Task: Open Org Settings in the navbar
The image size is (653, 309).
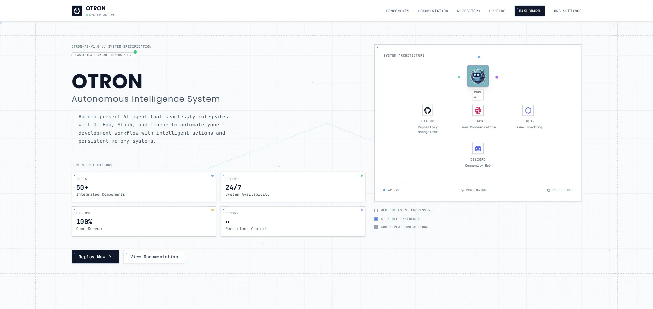Action: coord(567,11)
